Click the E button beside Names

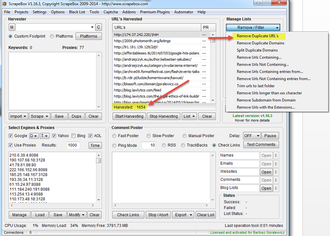coord(276,156)
